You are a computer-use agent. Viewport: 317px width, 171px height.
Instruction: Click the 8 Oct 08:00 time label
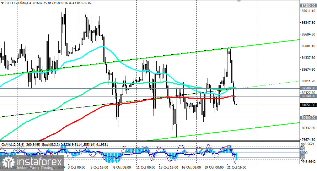pyautogui.click(x=122, y=167)
